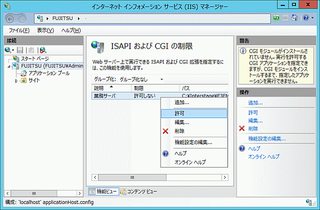Viewport: 320px width, 210px height.
Task: Choose 削除 in the context menu
Action: [194, 131]
